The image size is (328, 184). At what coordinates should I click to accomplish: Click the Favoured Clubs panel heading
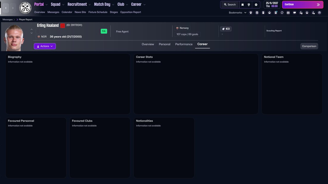point(82,121)
